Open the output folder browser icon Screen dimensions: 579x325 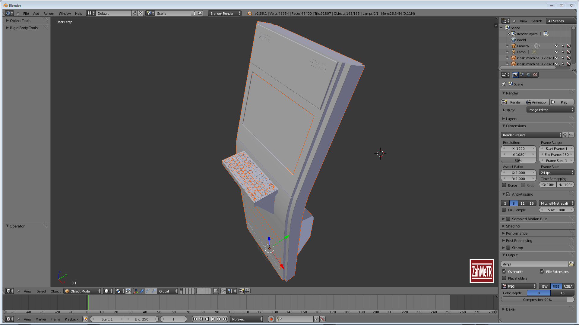pos(571,264)
